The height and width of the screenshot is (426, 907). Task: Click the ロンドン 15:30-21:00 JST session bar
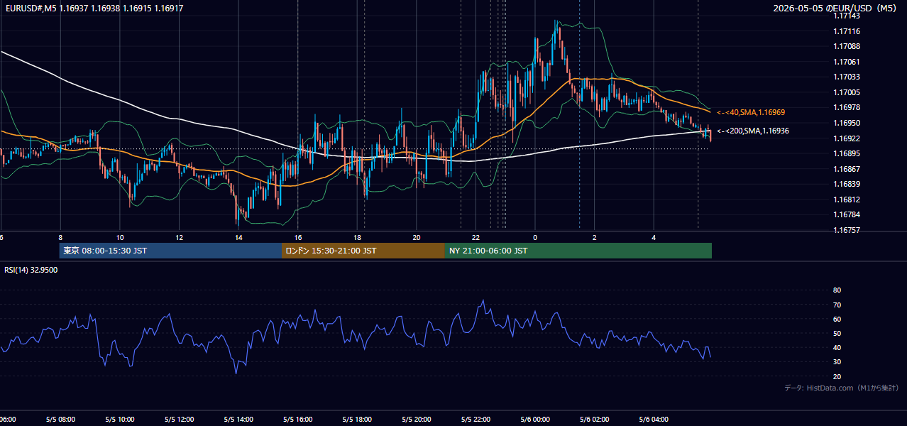coord(363,251)
